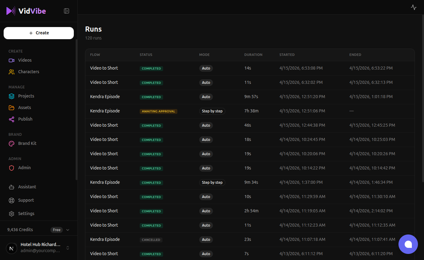Click the Free plan badge
The height and width of the screenshot is (260, 424).
[57, 230]
